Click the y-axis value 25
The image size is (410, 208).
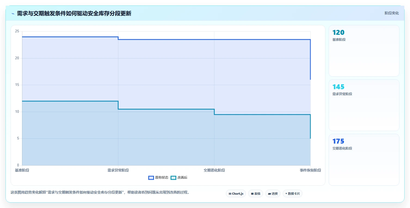tap(17, 31)
